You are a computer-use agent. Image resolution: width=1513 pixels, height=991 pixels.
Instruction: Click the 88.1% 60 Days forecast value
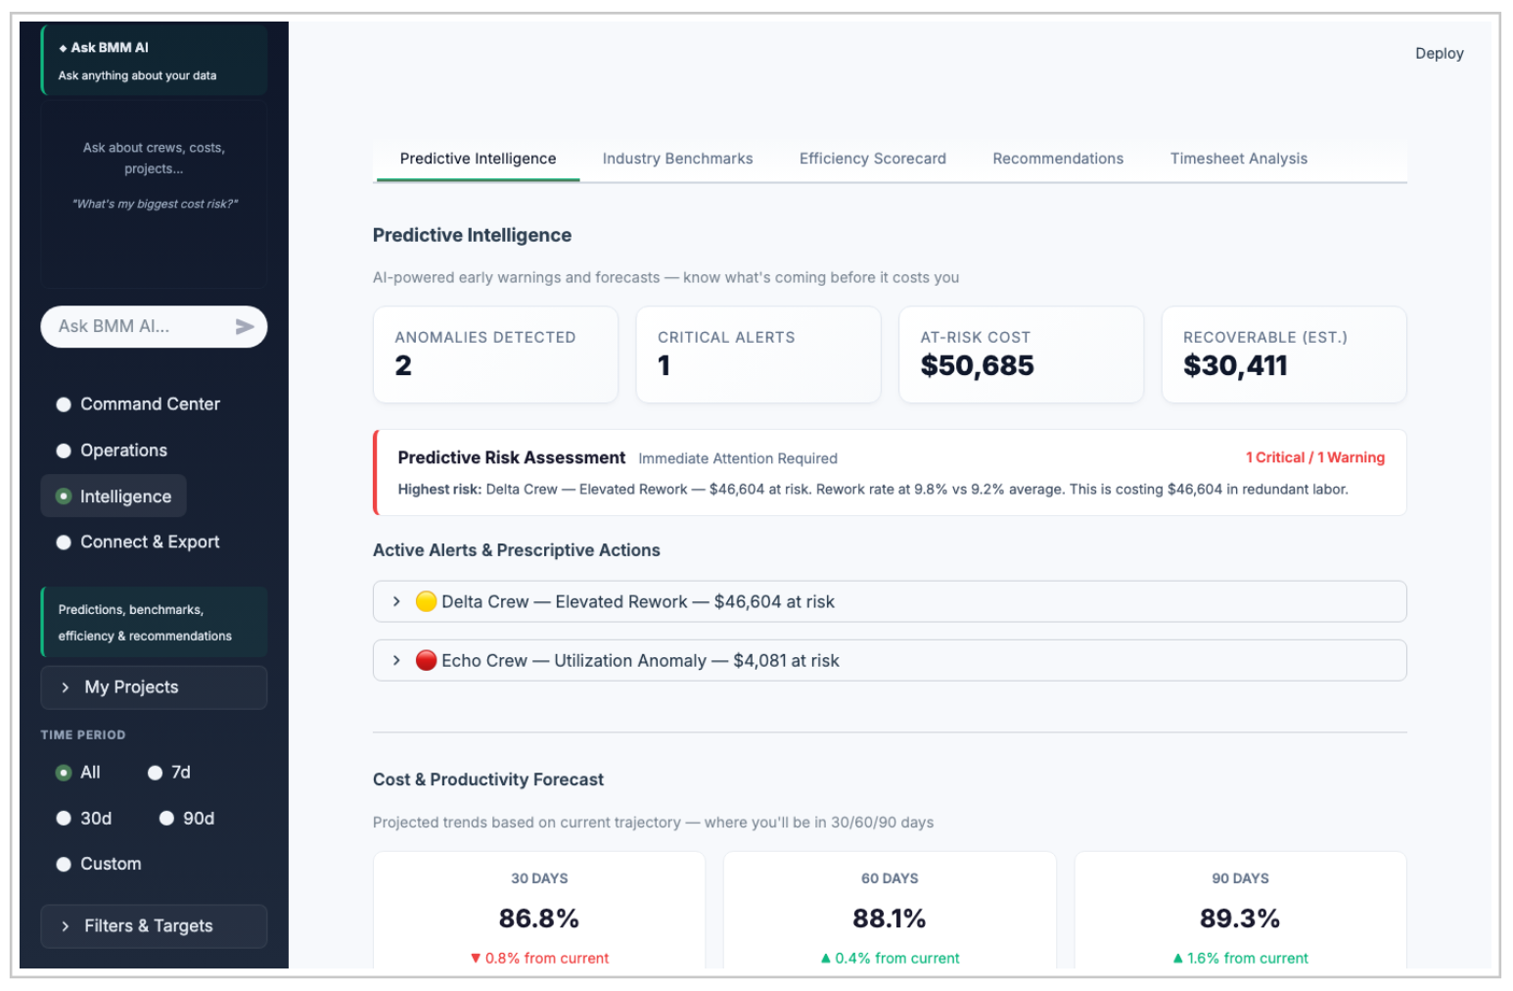click(x=889, y=919)
